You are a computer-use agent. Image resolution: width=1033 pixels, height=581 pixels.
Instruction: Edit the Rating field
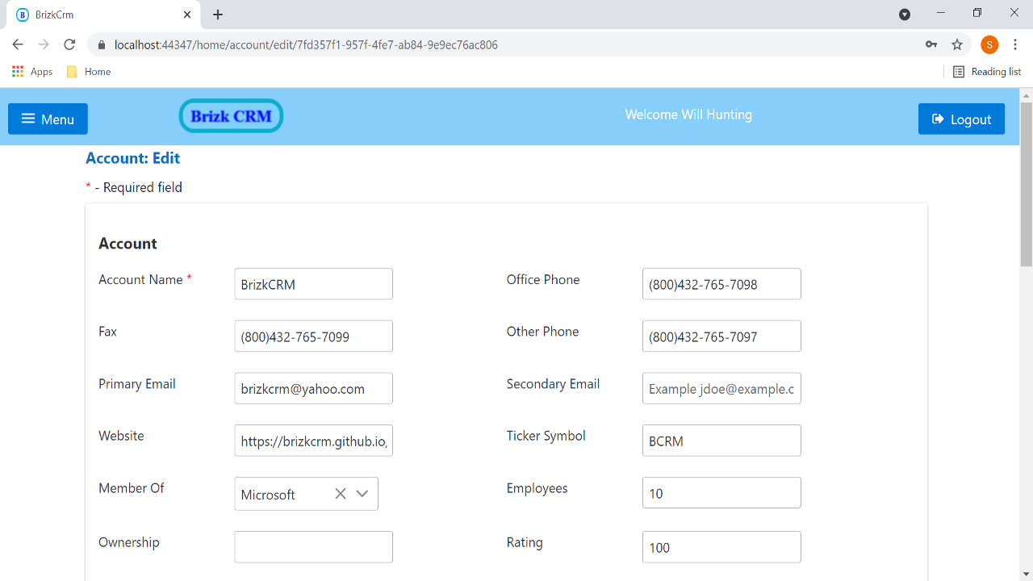click(721, 547)
